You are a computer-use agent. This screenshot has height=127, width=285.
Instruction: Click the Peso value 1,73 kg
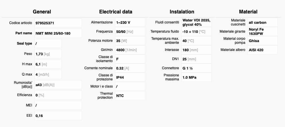48,54
